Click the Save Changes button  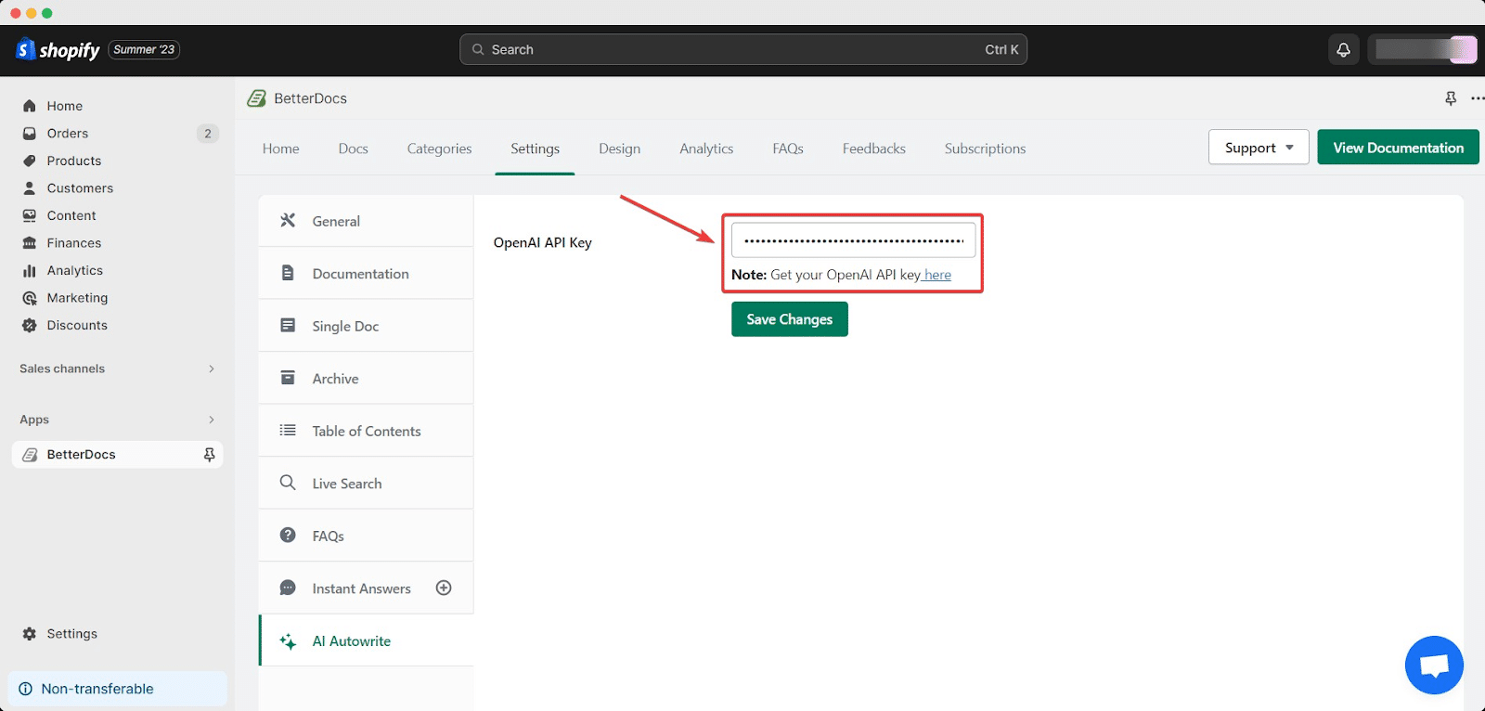click(790, 319)
